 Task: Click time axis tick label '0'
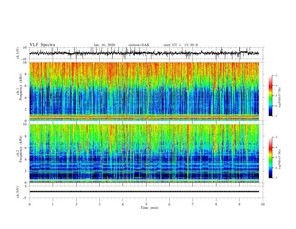click(30, 204)
